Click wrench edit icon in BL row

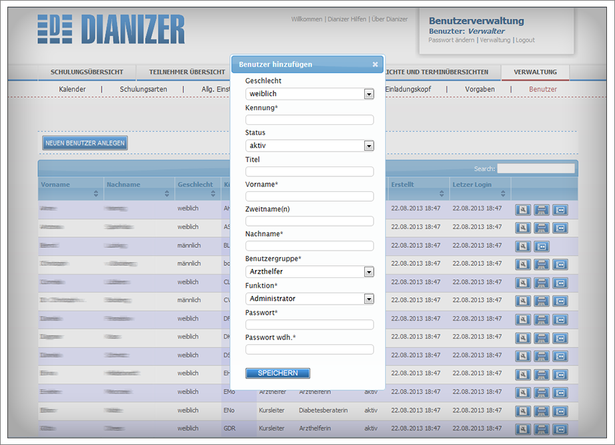coord(523,247)
